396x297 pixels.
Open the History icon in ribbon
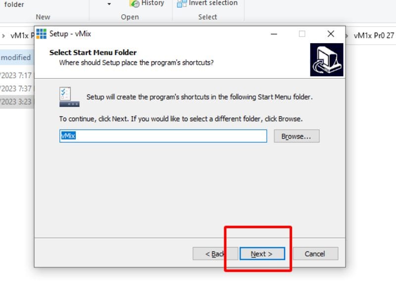[x=135, y=3]
